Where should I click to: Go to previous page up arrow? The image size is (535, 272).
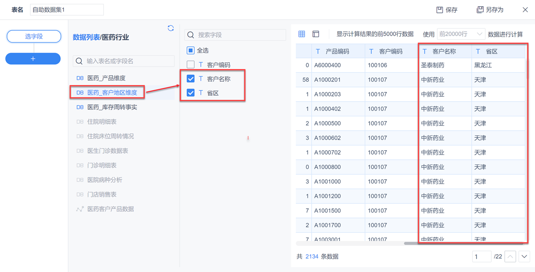pyautogui.click(x=510, y=256)
